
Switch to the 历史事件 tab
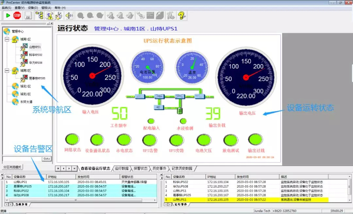(159, 169)
